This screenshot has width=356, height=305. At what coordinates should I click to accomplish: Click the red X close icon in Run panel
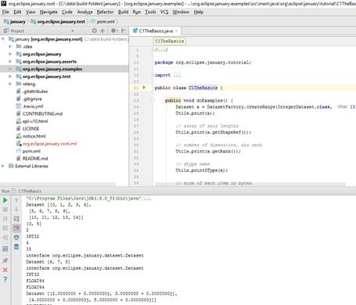[x=5, y=270]
